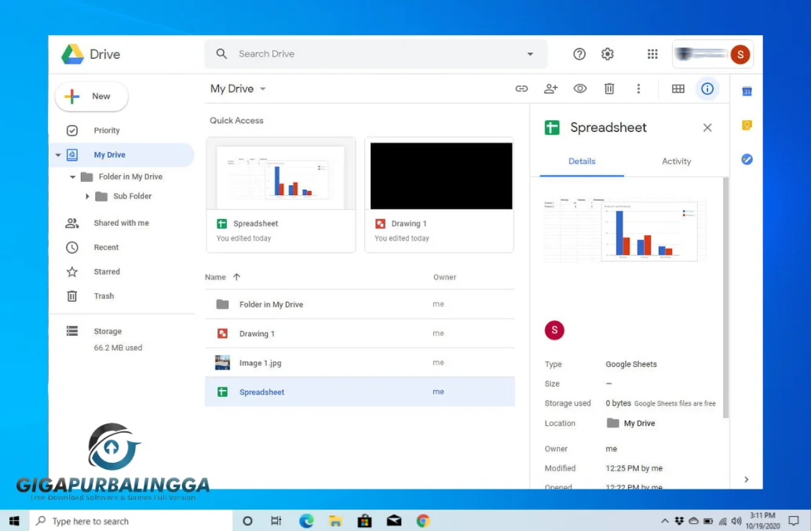Preview the file with the eye icon
Screen dimensions: 811x531
(579, 89)
